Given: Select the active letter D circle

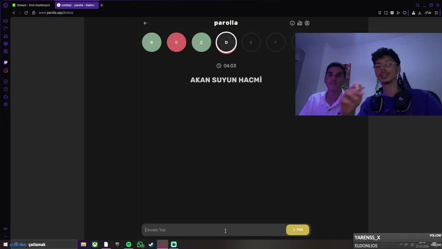Looking at the screenshot, I should point(226,42).
